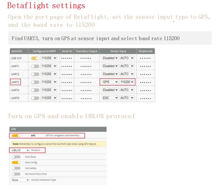Enable the MSP switch on the ESC sensor row
The width and height of the screenshot is (221, 193).
[35, 98]
